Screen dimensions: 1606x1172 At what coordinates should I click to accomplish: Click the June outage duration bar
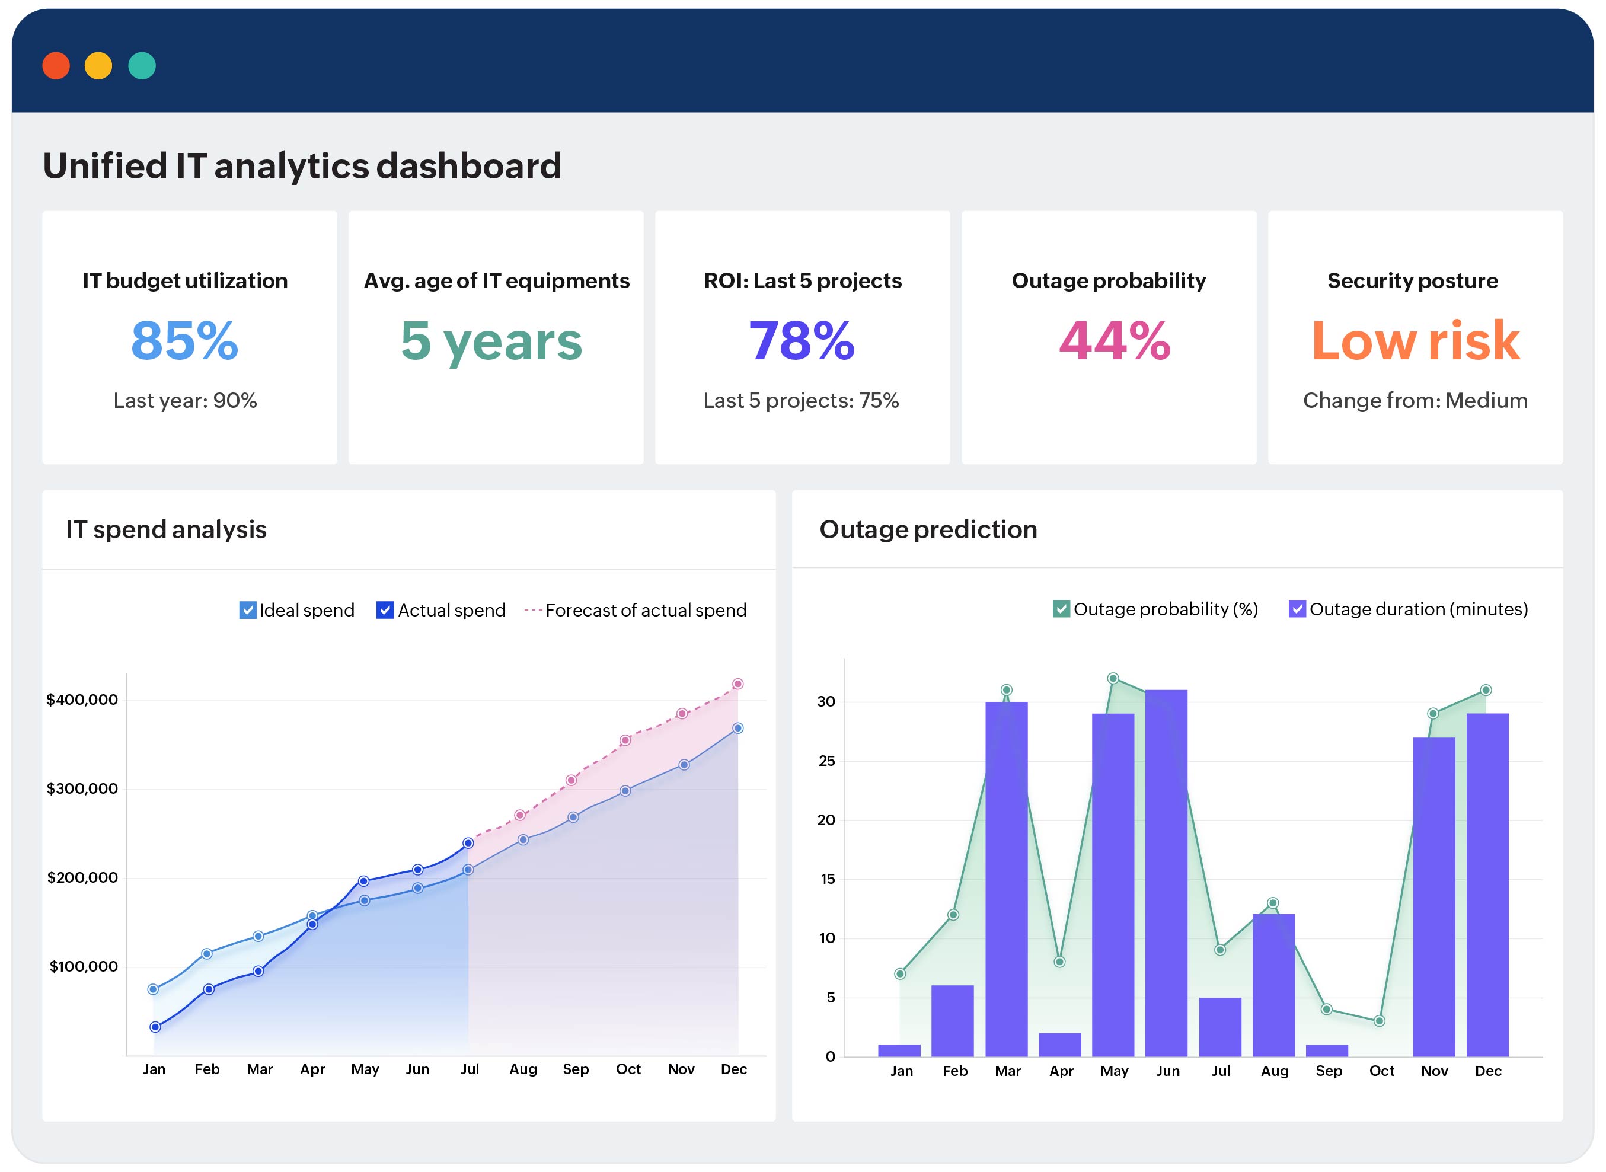point(1166,873)
